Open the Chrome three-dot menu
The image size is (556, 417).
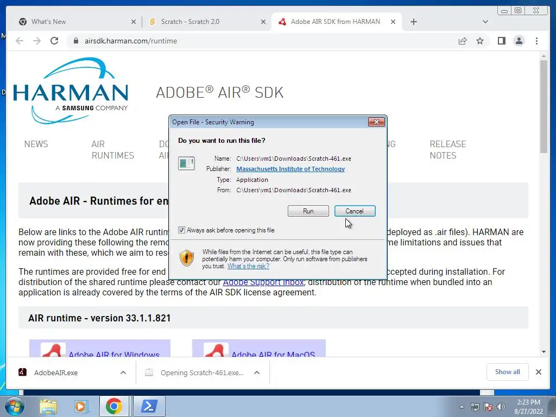tap(536, 41)
